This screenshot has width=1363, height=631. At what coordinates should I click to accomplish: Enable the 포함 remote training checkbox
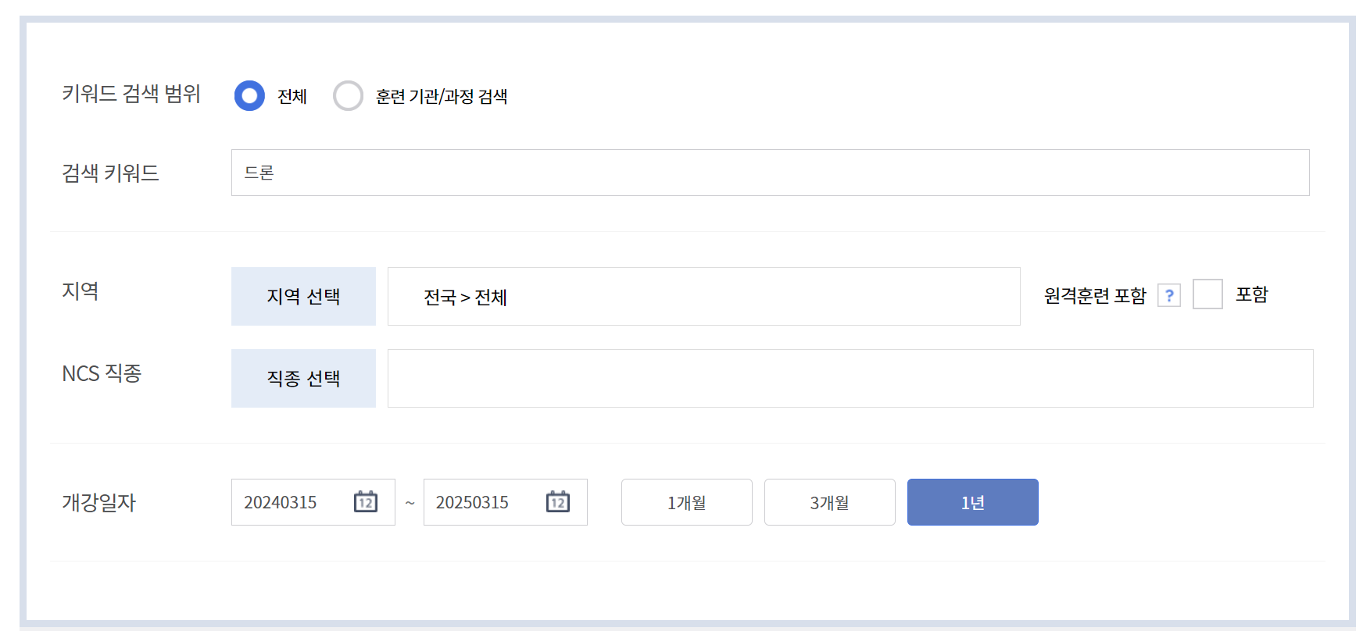tap(1207, 294)
